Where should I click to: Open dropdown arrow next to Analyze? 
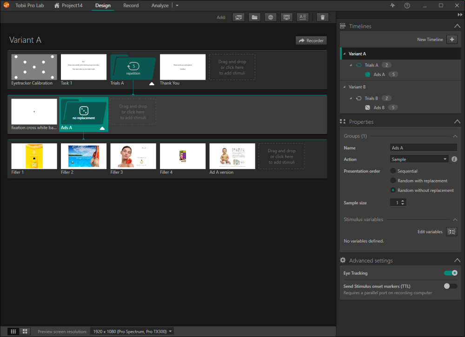pyautogui.click(x=177, y=5)
